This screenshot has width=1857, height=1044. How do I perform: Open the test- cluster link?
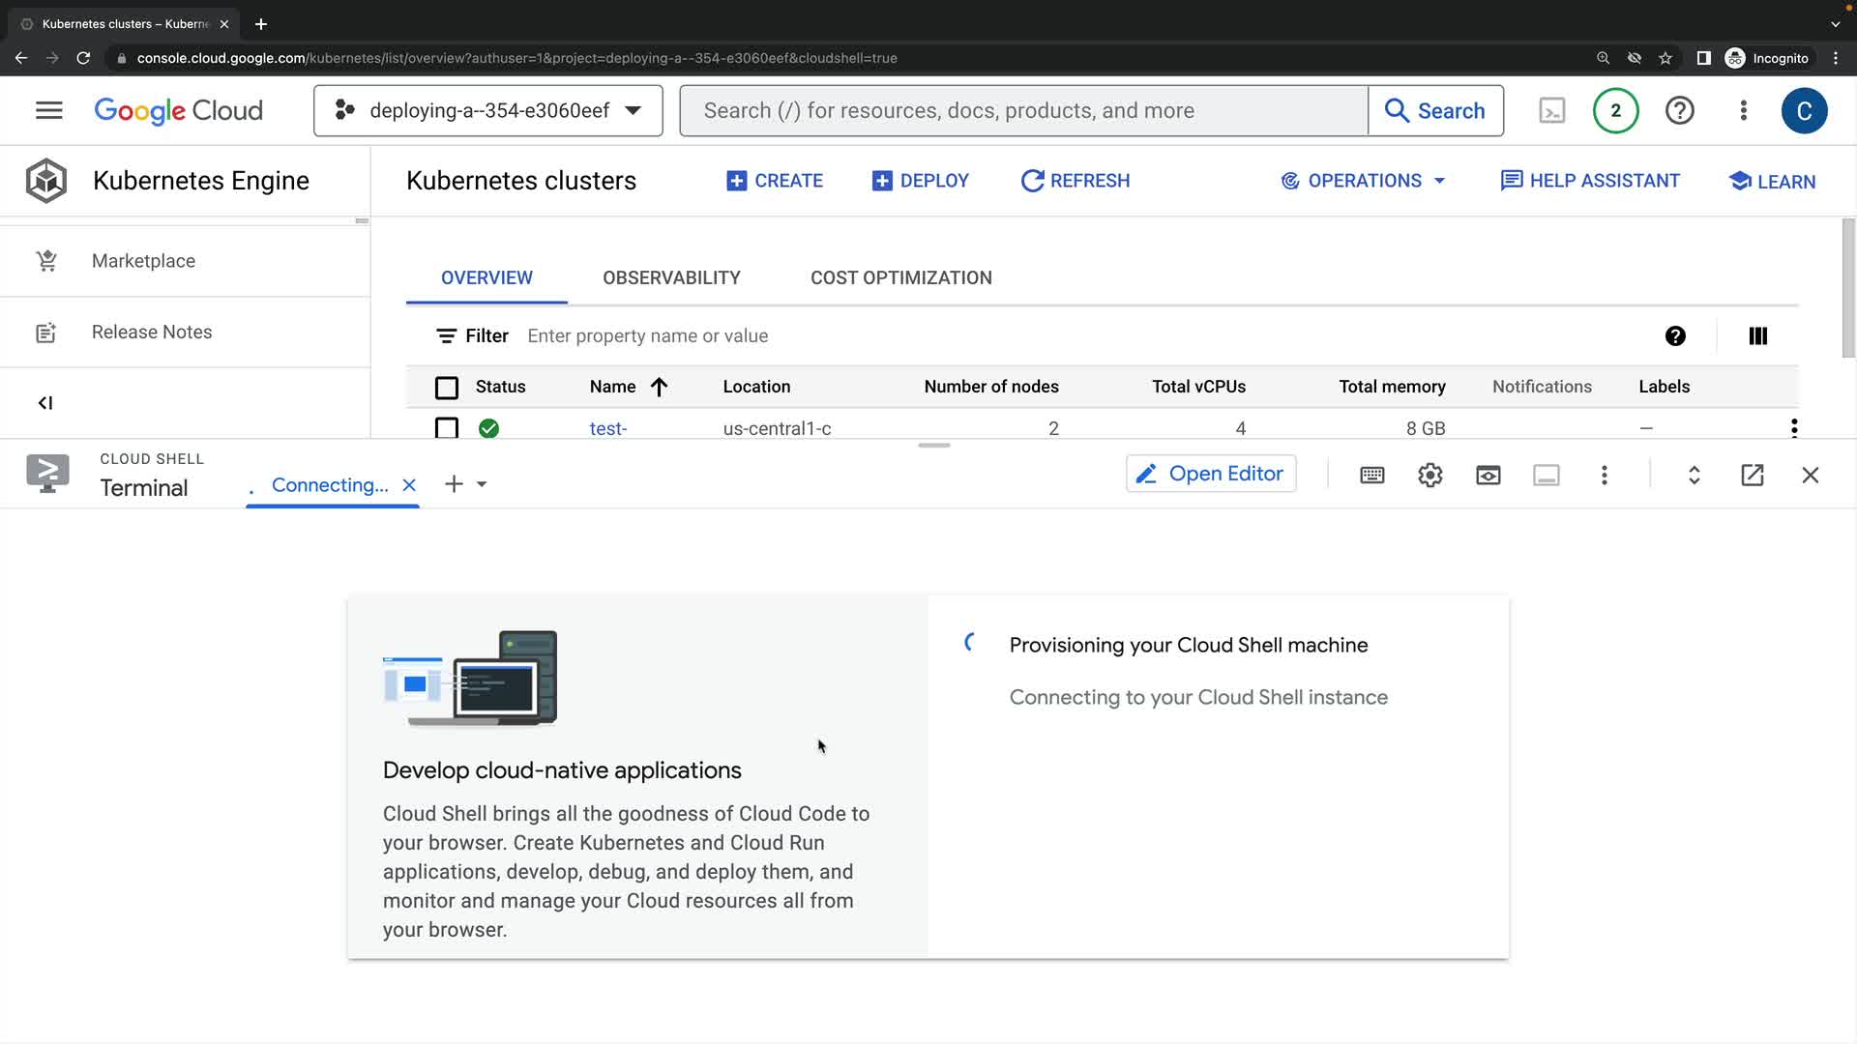(607, 428)
